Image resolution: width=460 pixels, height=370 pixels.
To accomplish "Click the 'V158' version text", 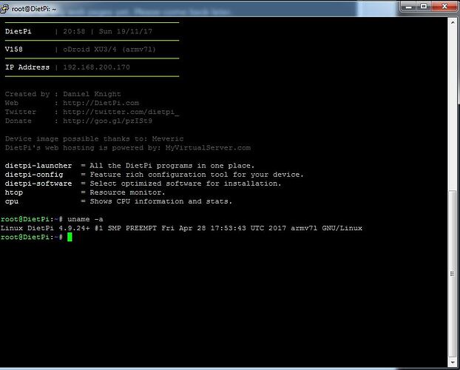I will (x=14, y=50).
